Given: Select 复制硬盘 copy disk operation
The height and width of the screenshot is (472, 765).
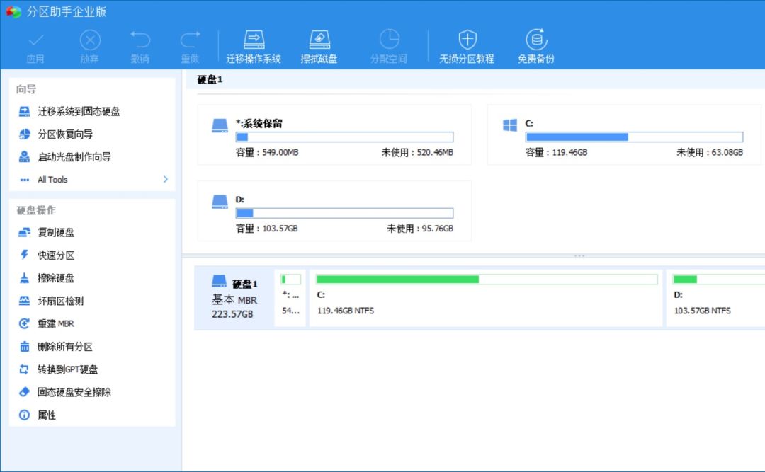Looking at the screenshot, I should (46, 232).
